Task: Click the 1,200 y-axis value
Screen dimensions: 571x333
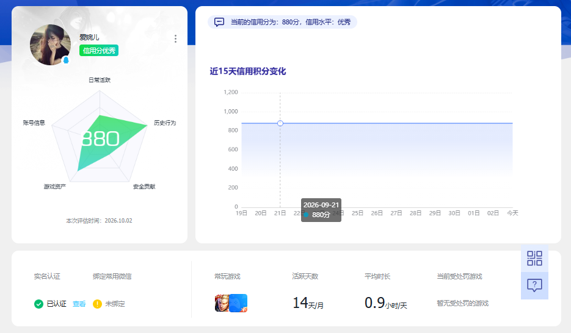Action: pyautogui.click(x=231, y=92)
